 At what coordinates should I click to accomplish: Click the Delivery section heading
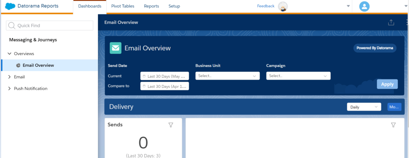pyautogui.click(x=121, y=107)
